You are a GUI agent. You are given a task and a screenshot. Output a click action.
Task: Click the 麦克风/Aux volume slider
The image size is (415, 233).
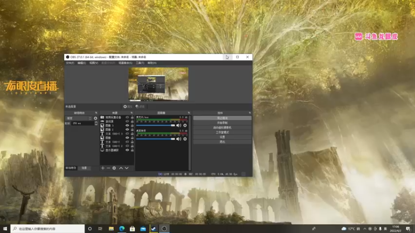[x=156, y=125]
